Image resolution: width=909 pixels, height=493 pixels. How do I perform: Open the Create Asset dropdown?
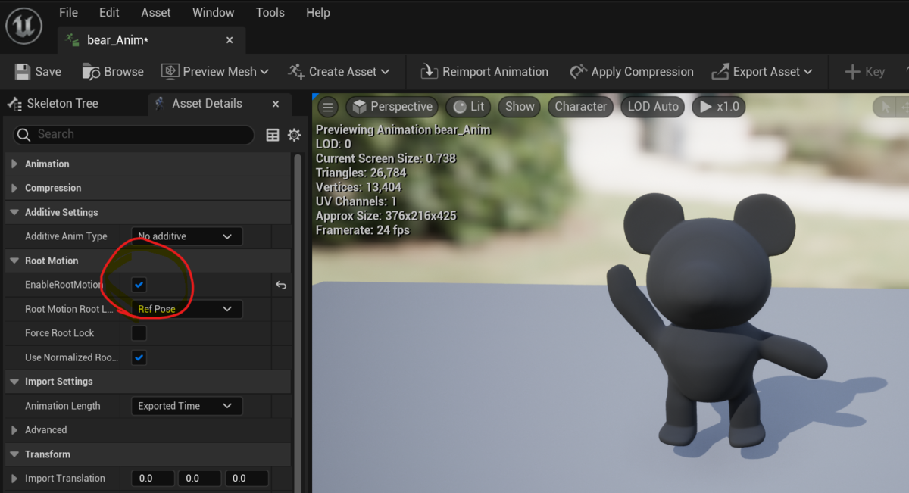[339, 71]
